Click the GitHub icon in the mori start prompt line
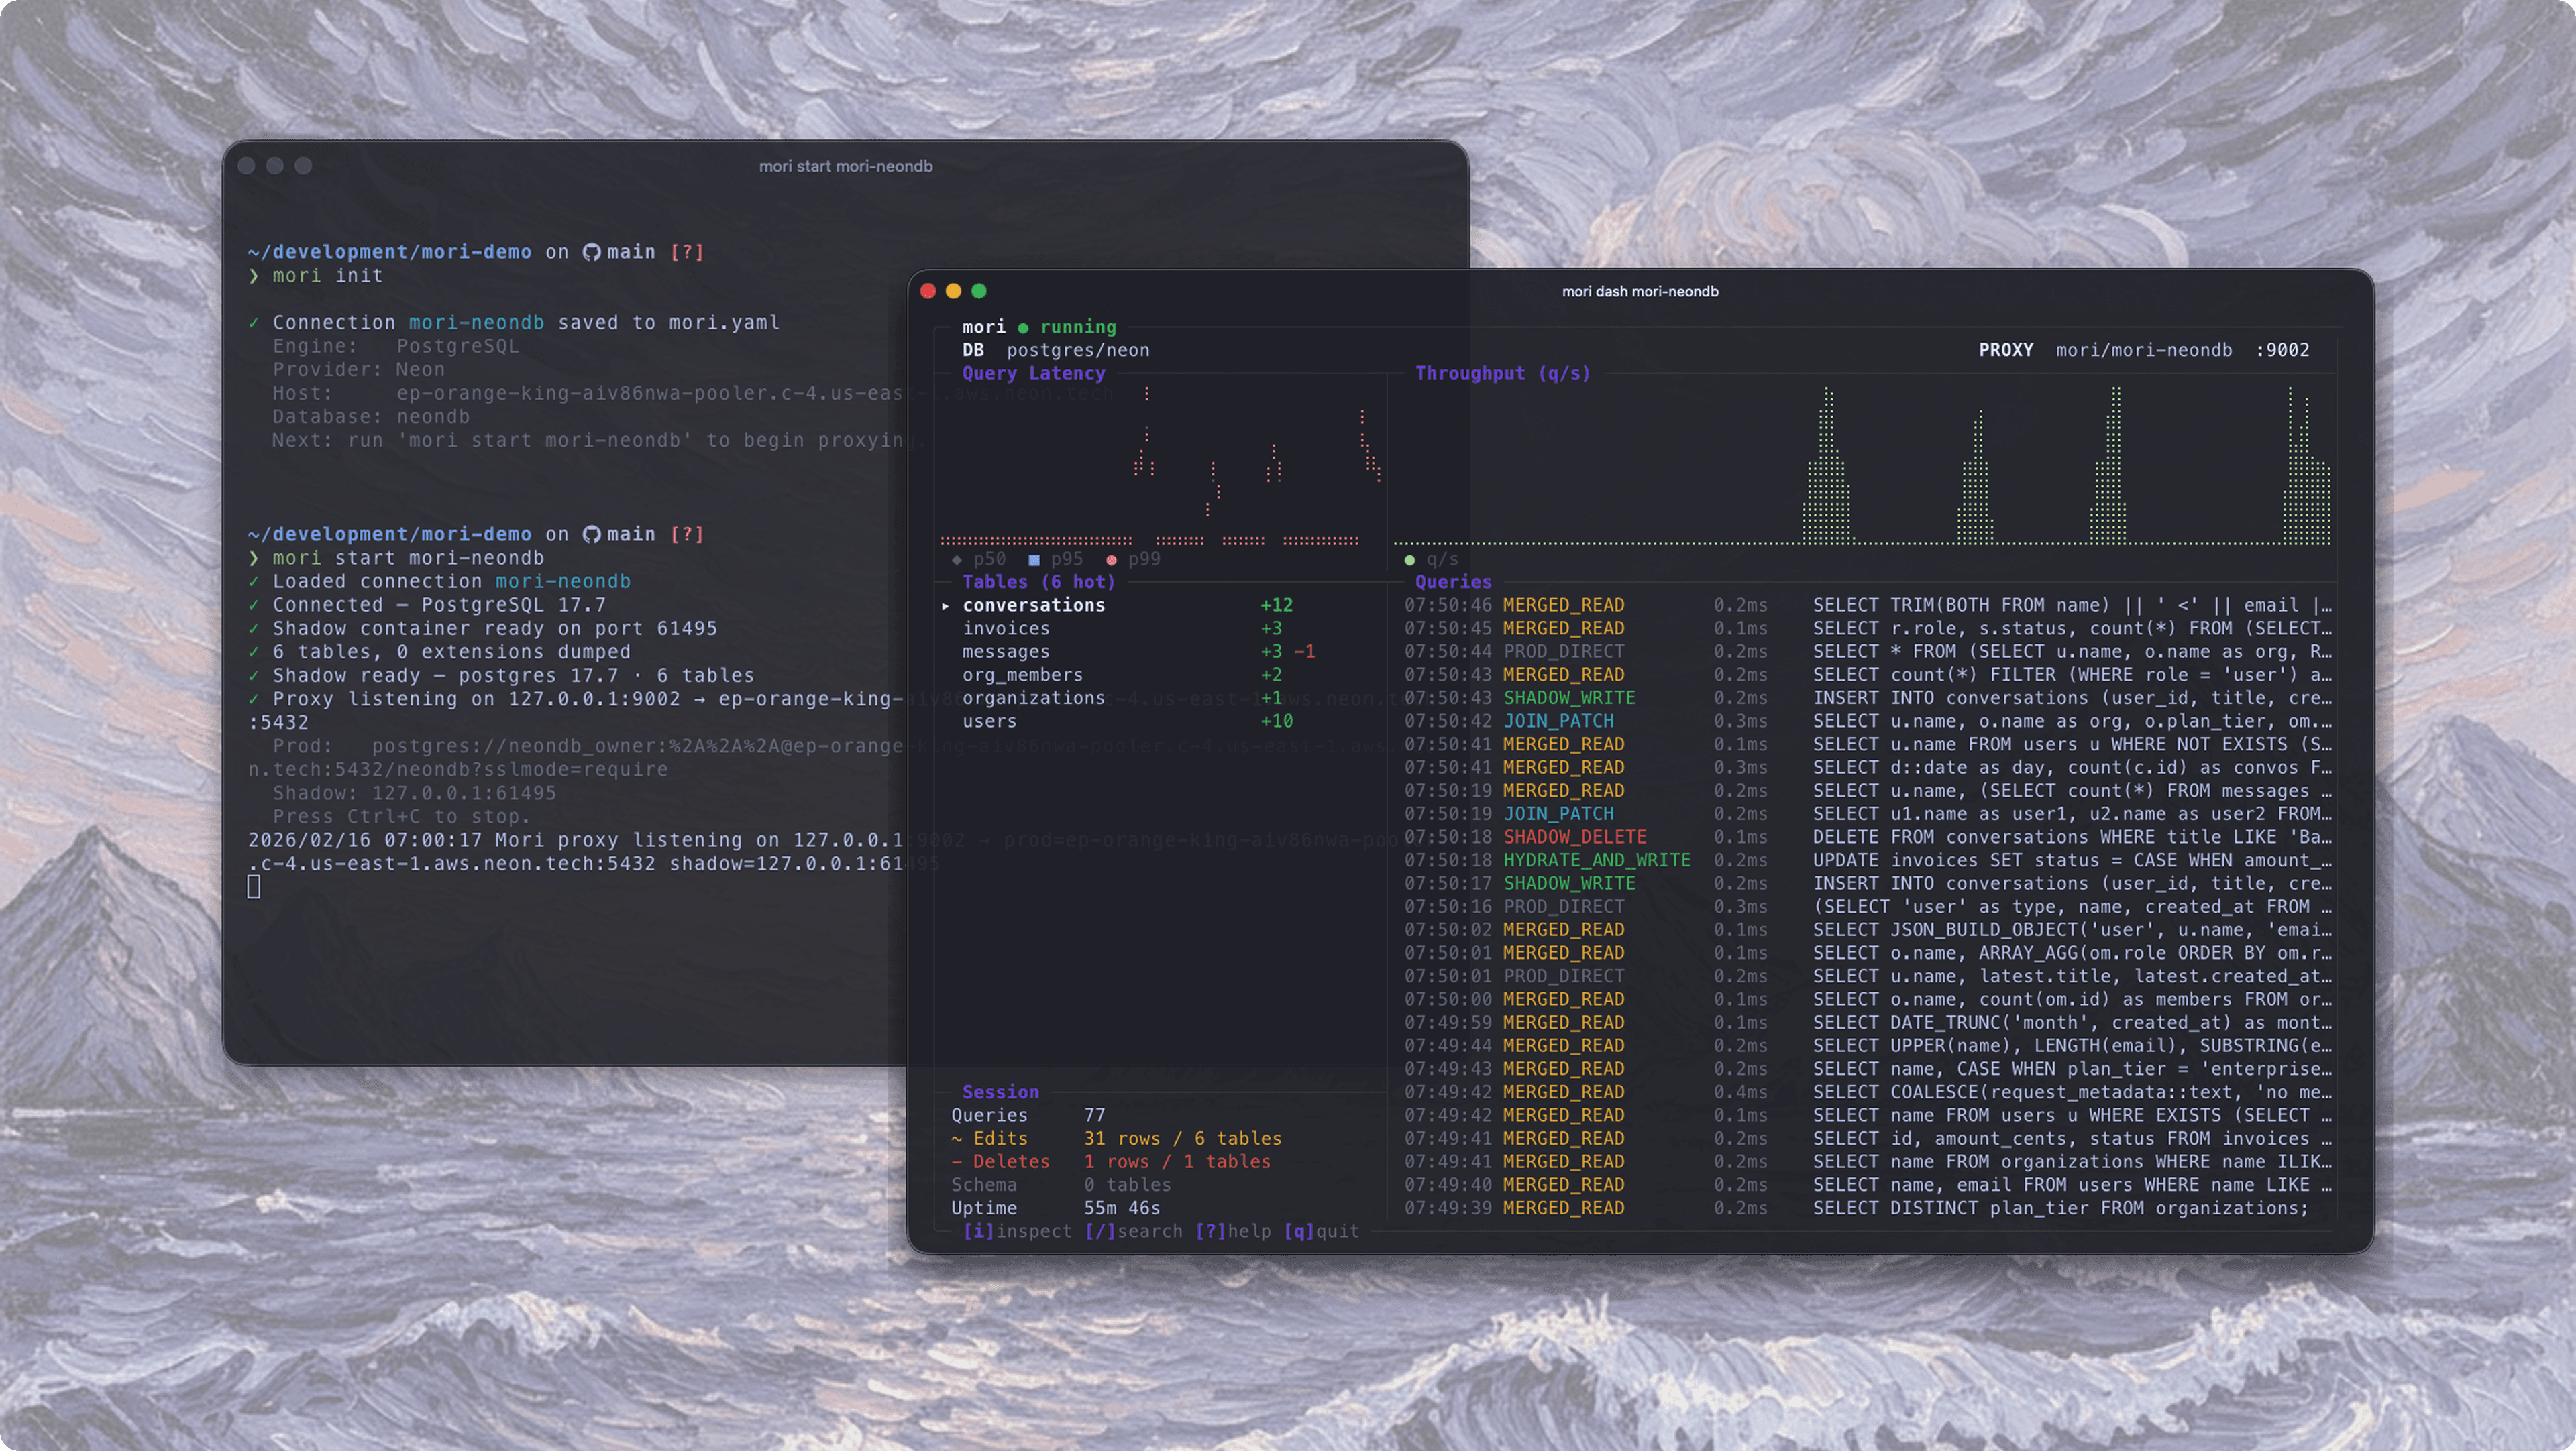 coord(591,534)
